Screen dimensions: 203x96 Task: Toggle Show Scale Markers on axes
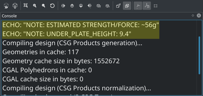coord(147,6)
